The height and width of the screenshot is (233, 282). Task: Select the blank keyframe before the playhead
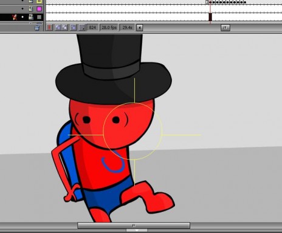click(207, 2)
